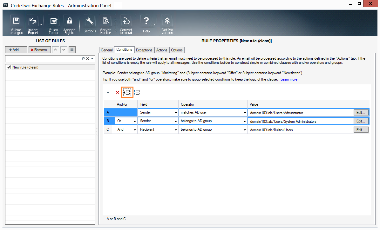Click Edit for Administrator value
This screenshot has width=380, height=230.
[361, 113]
